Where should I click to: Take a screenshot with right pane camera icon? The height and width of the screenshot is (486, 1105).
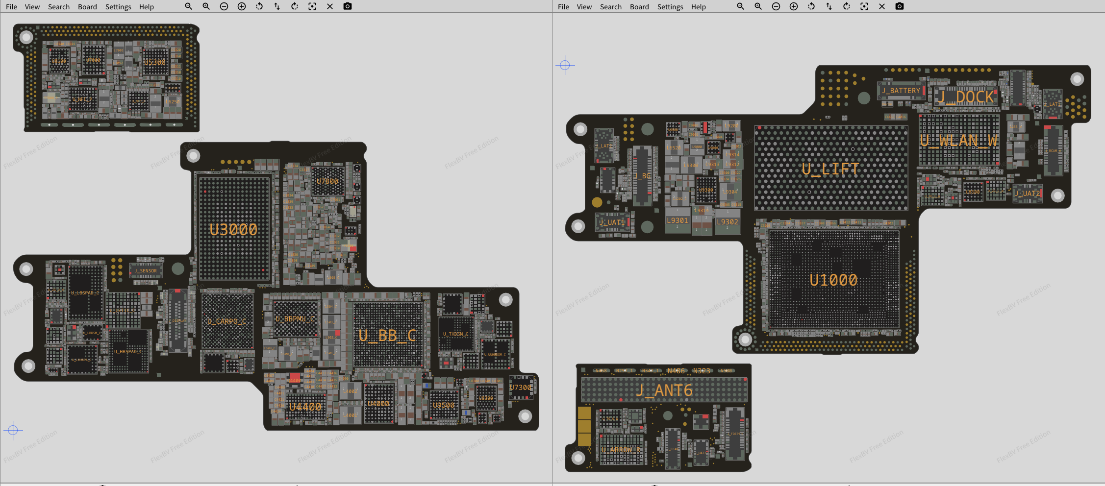click(900, 6)
